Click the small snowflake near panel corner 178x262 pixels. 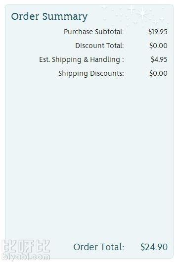pos(162,19)
